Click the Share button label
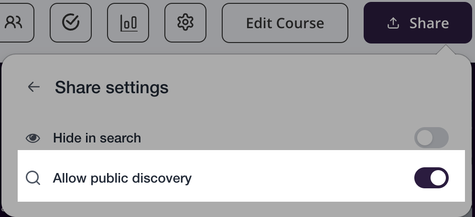Screen dimensions: 475x217 (x=429, y=23)
